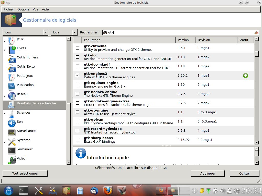Click the Quitter button
Screen dimensions: 262x196
[244, 173]
